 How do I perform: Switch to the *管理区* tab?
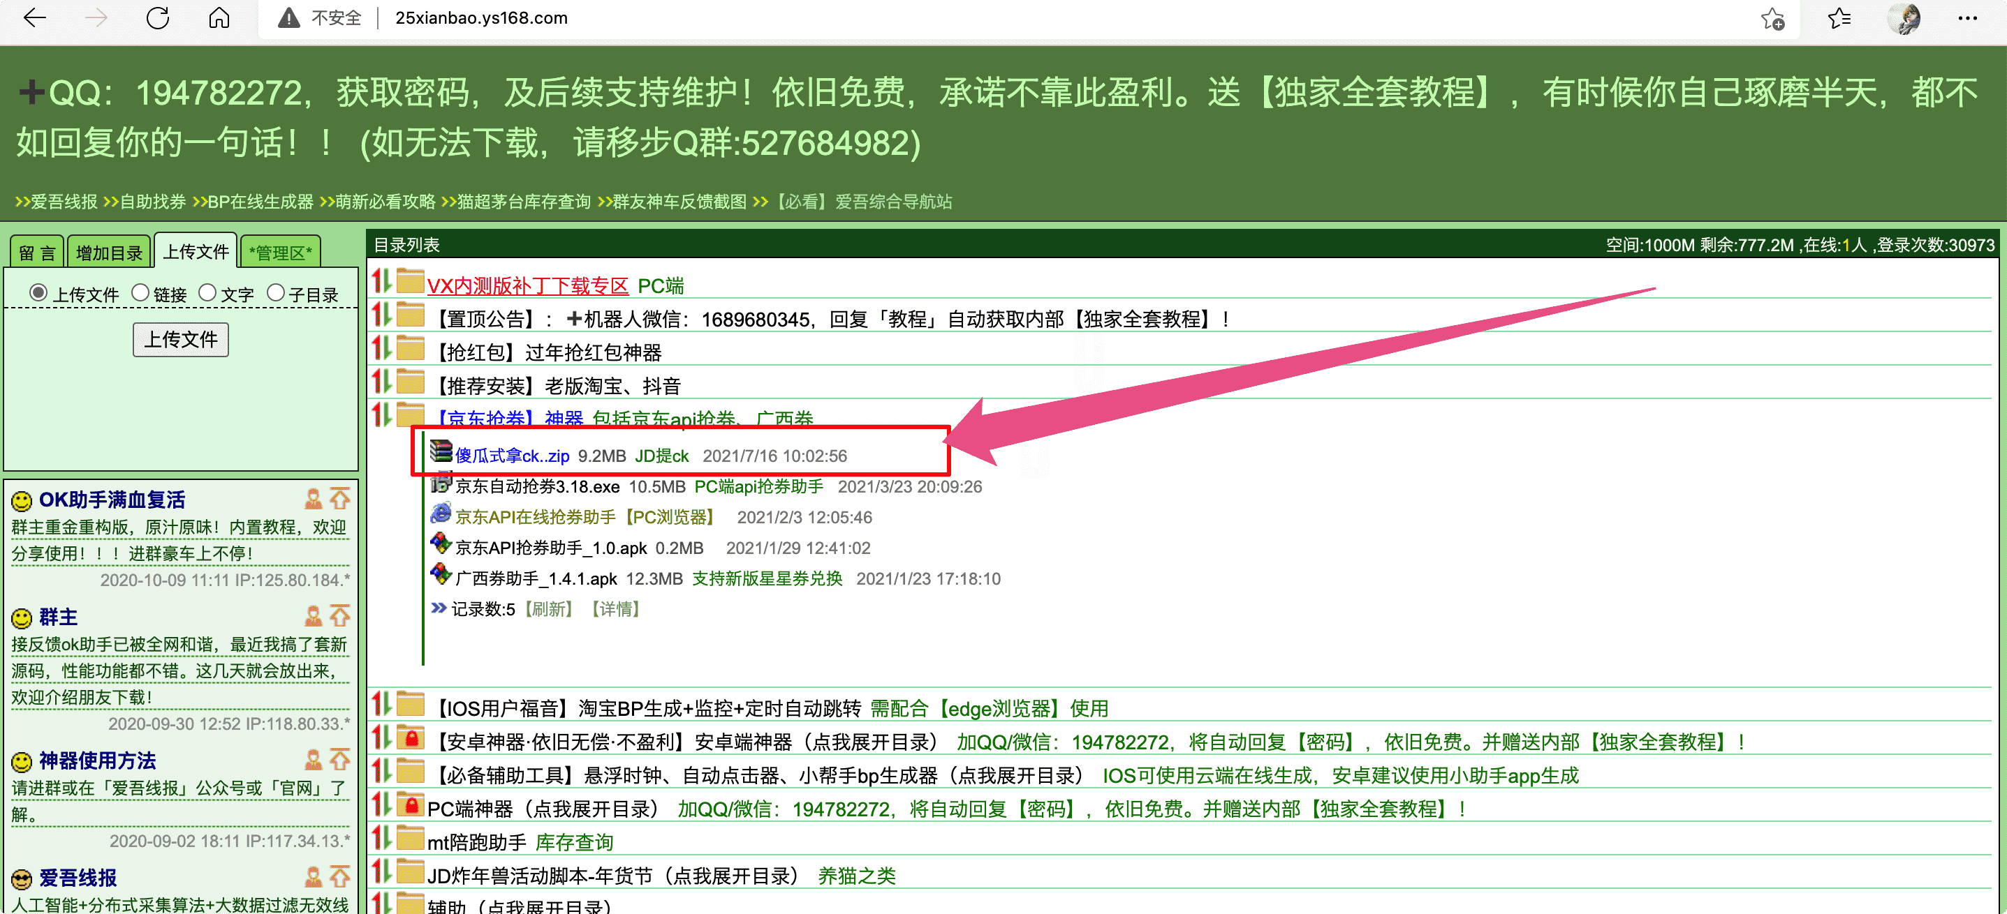click(280, 253)
